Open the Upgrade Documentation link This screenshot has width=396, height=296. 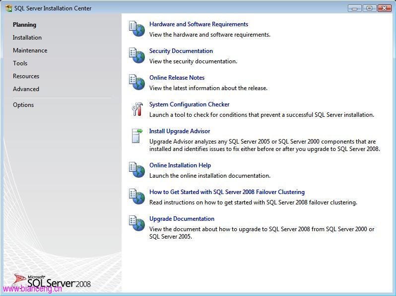(182, 219)
